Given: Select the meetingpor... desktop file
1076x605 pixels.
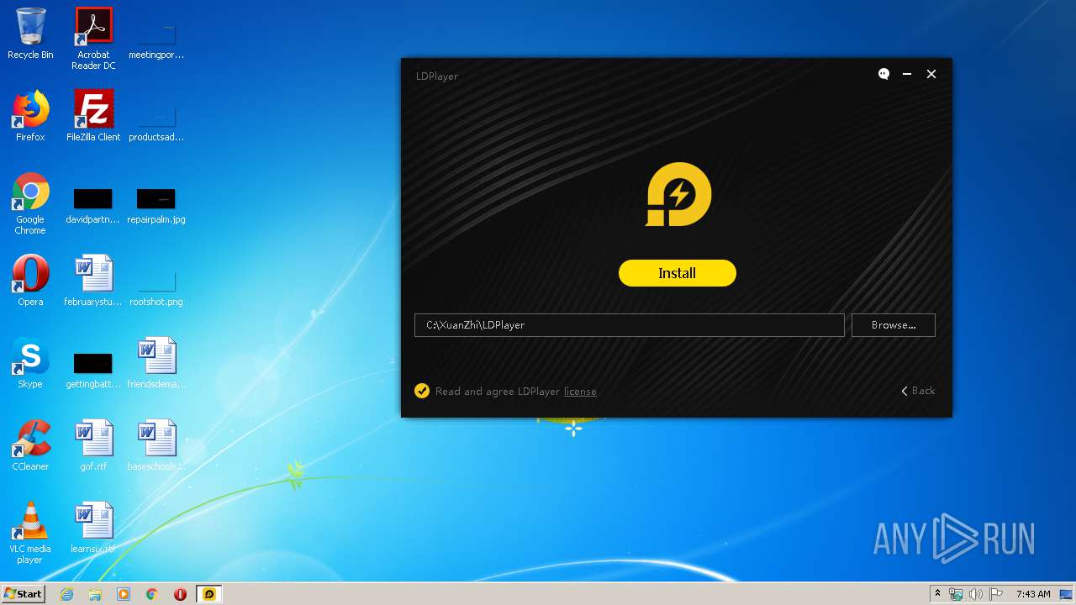Looking at the screenshot, I should click(x=156, y=39).
